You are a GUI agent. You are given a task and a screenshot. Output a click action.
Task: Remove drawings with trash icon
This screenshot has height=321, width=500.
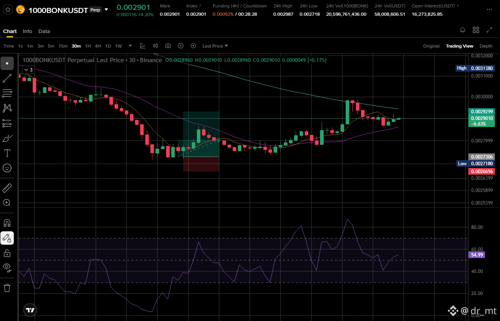(x=7, y=288)
